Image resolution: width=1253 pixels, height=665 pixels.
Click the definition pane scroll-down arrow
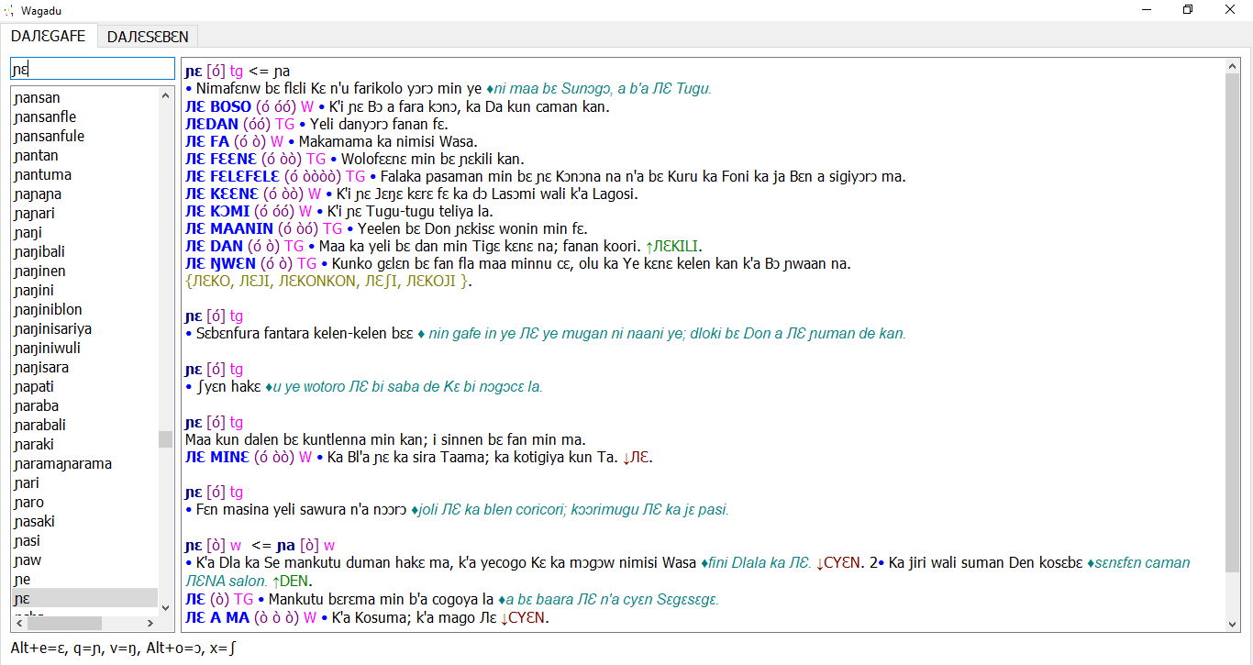pos(1233,624)
